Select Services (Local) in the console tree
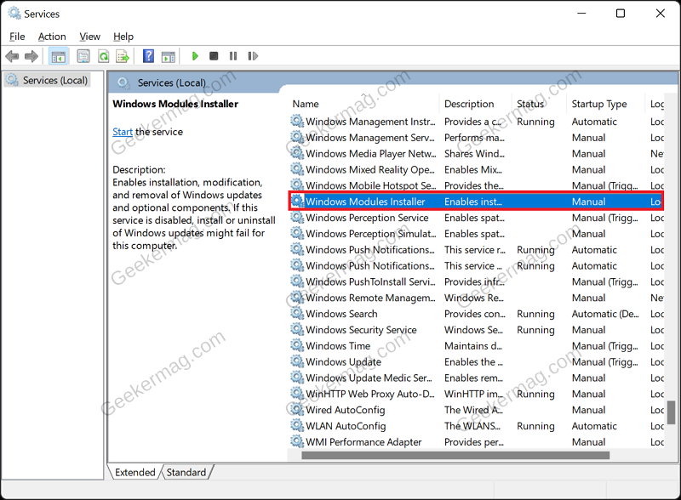Screen dimensions: 681x500 55,80
